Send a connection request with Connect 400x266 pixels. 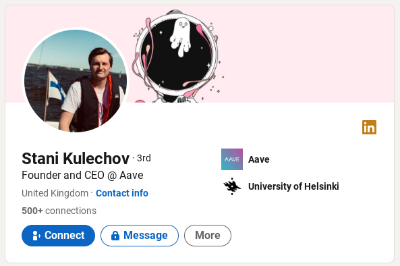59,236
